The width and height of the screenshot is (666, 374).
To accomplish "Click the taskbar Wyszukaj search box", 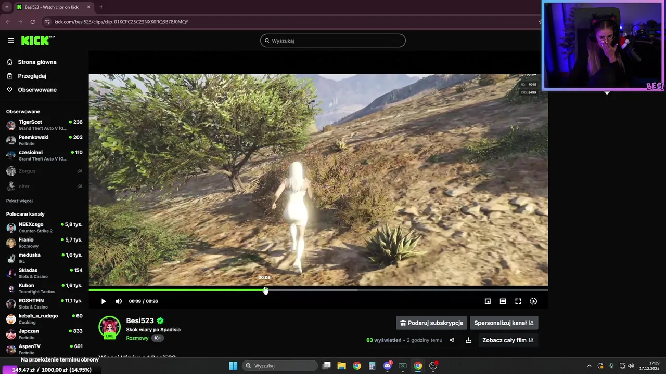I will [x=280, y=366].
